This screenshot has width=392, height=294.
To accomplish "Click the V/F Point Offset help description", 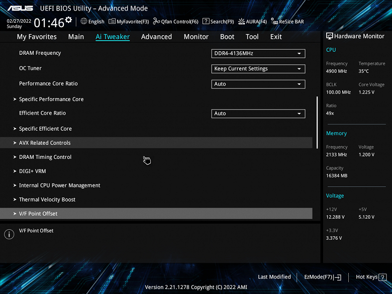I will pos(36,231).
